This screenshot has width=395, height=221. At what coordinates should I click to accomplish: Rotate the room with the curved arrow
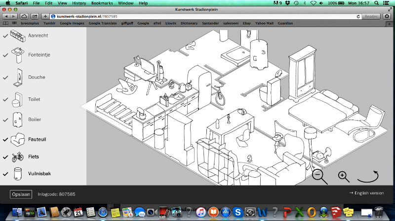(x=368, y=176)
